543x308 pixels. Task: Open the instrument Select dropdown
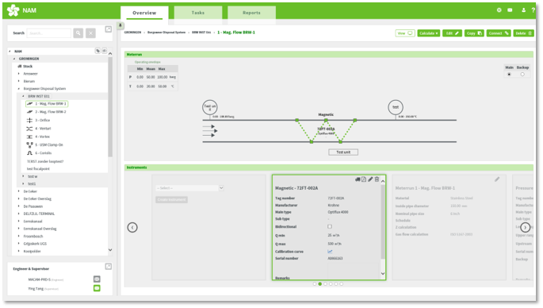[x=189, y=188]
